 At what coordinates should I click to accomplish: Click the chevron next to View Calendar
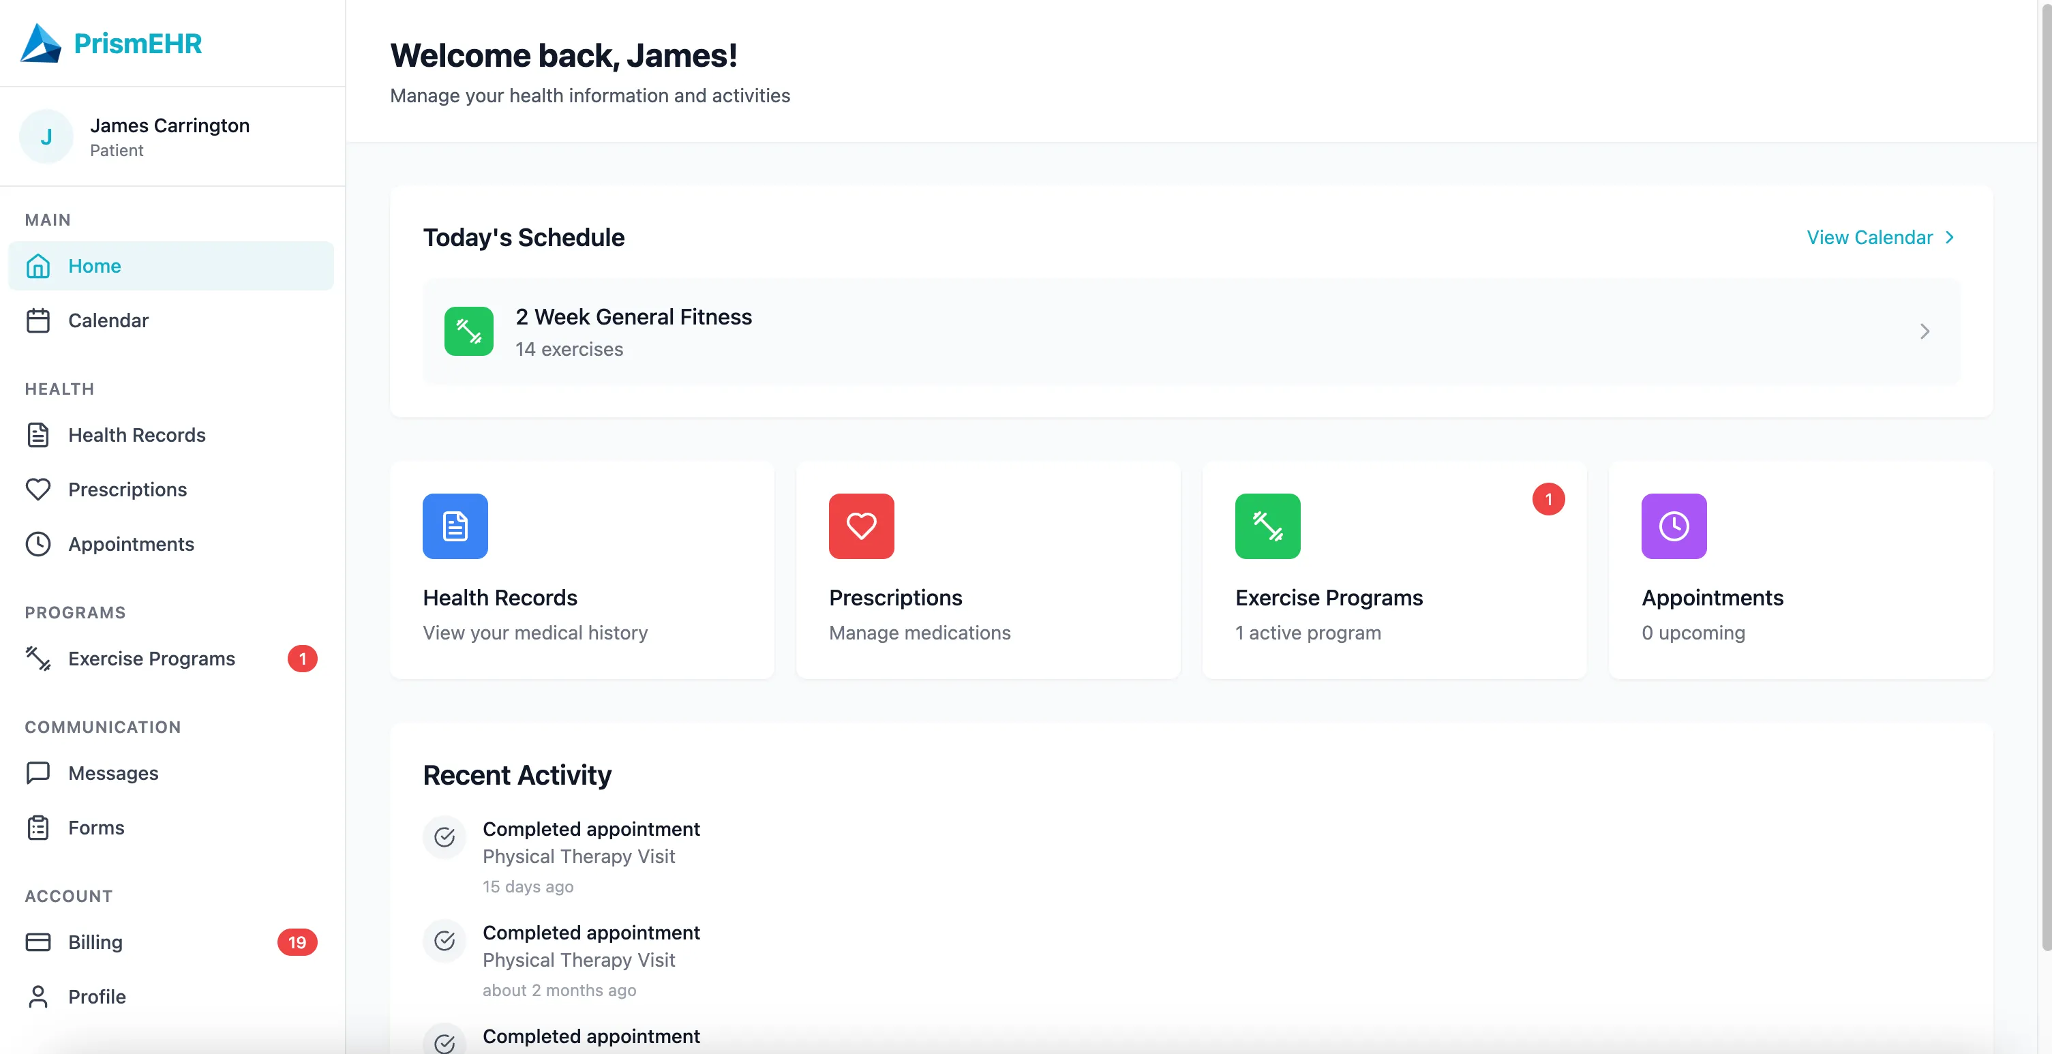click(x=1949, y=237)
